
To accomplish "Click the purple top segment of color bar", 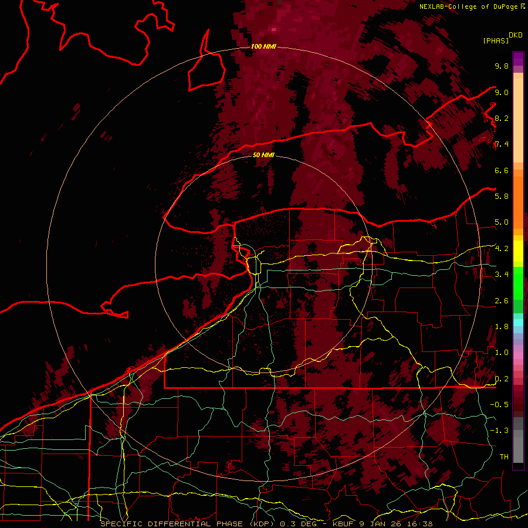I will (x=518, y=59).
